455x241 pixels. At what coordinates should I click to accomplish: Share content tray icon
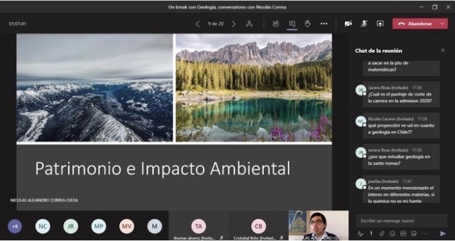pyautogui.click(x=380, y=24)
